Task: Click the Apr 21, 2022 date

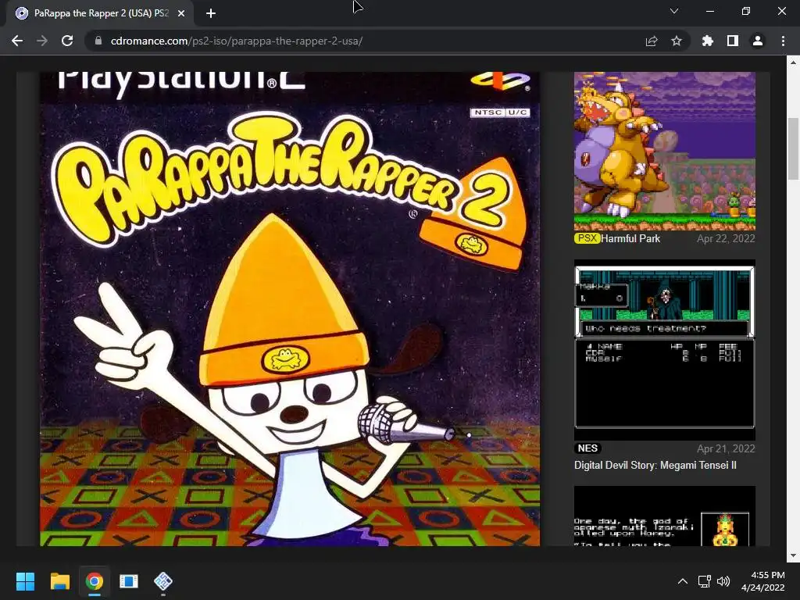Action: point(726,448)
